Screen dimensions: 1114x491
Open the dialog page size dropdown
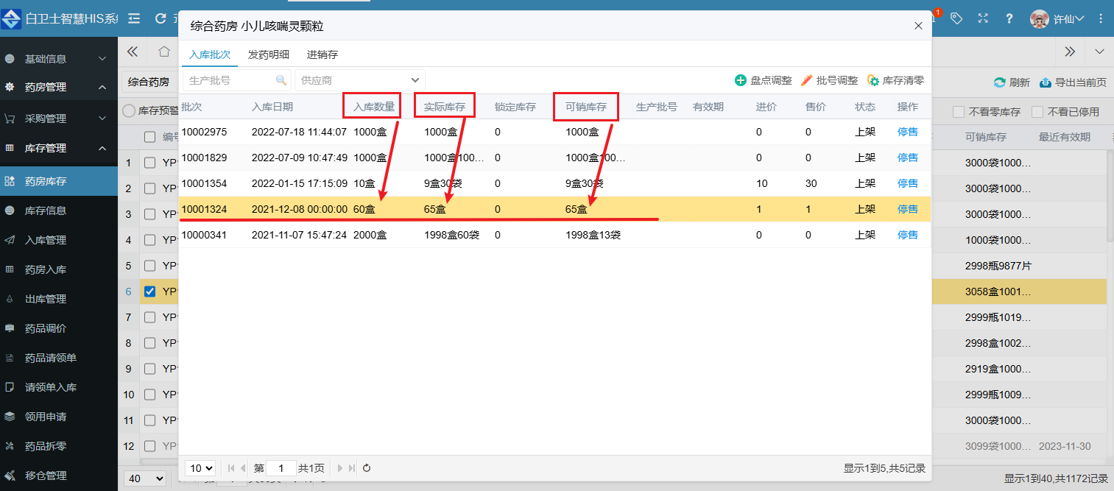200,467
